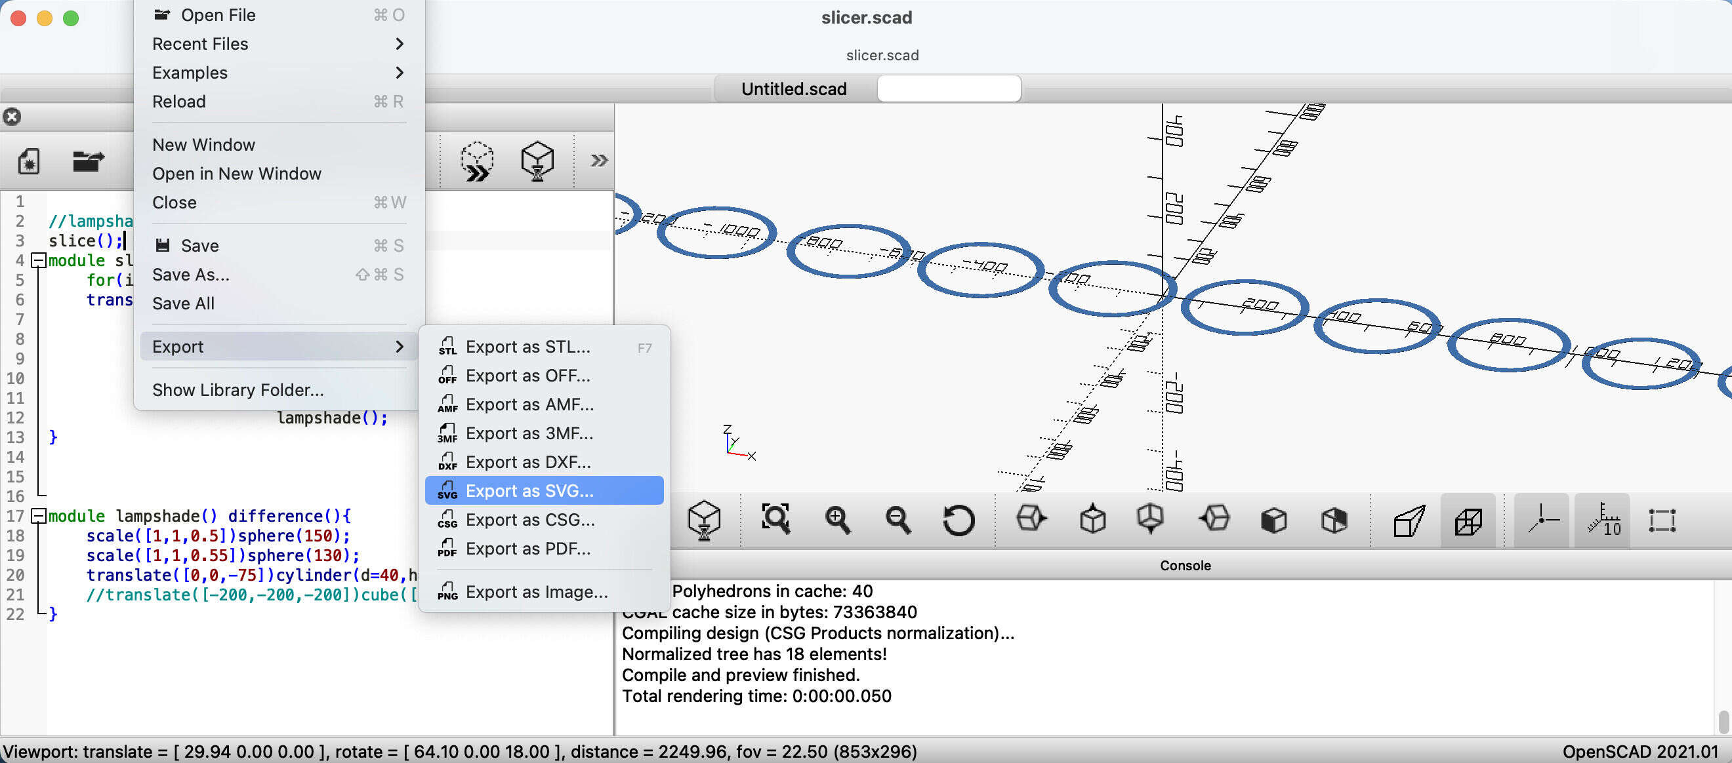Select the Left view cube icon
The image size is (1732, 763).
[x=1214, y=519]
